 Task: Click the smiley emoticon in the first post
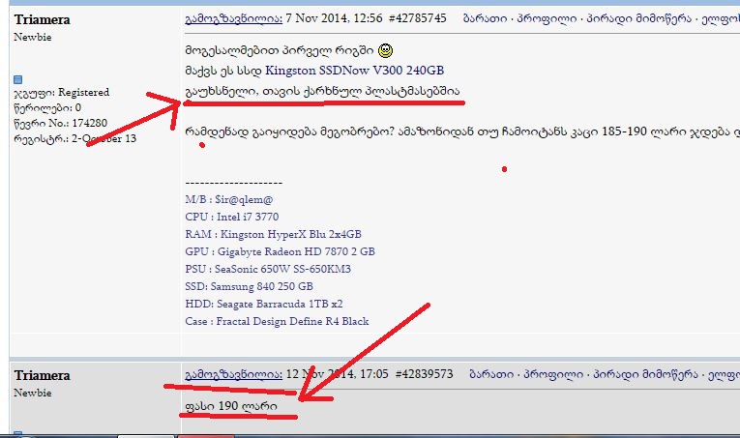pos(386,50)
